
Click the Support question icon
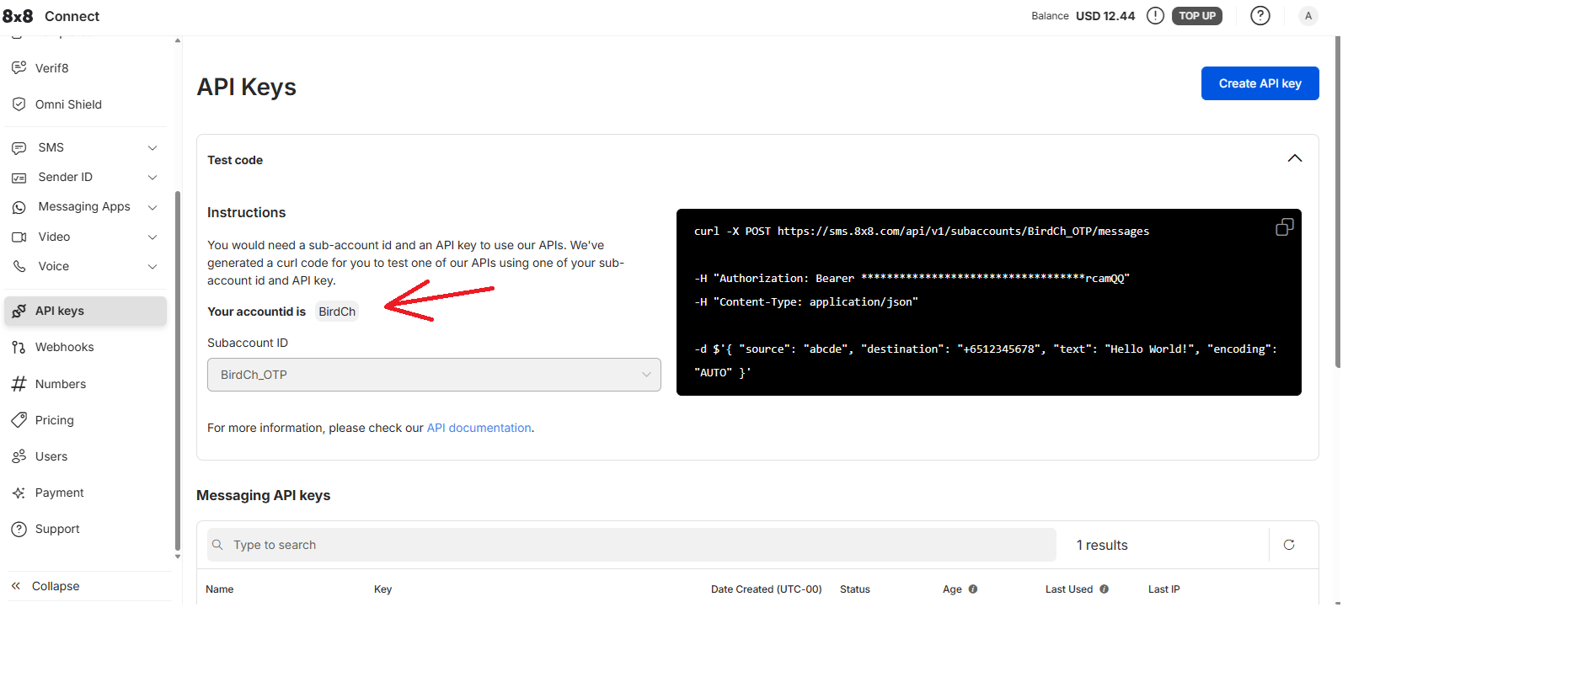point(19,529)
